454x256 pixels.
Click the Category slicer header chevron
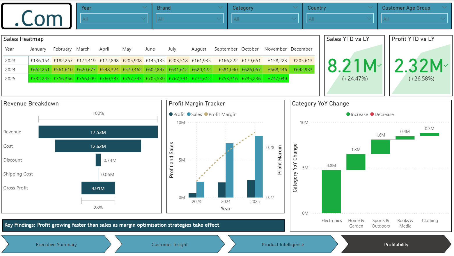pos(295,8)
